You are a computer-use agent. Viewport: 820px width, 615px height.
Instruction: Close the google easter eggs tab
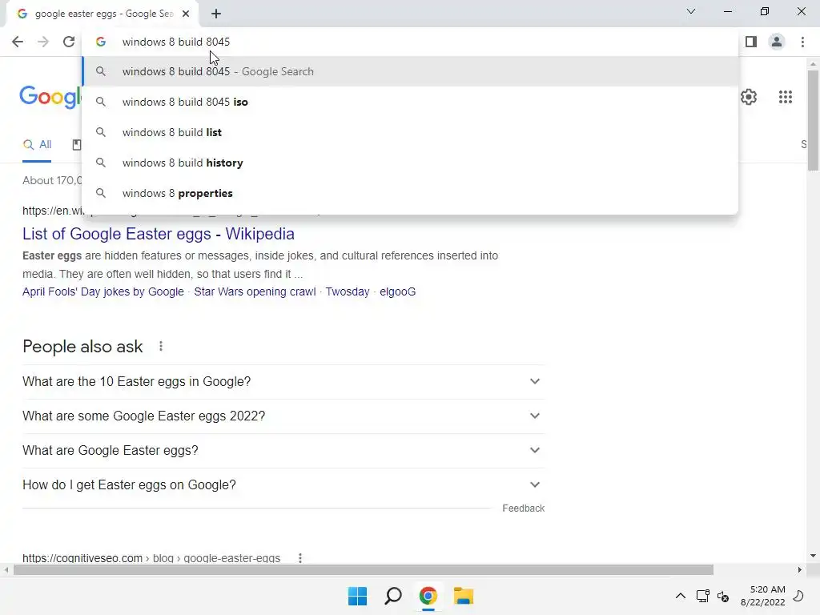pos(186,14)
